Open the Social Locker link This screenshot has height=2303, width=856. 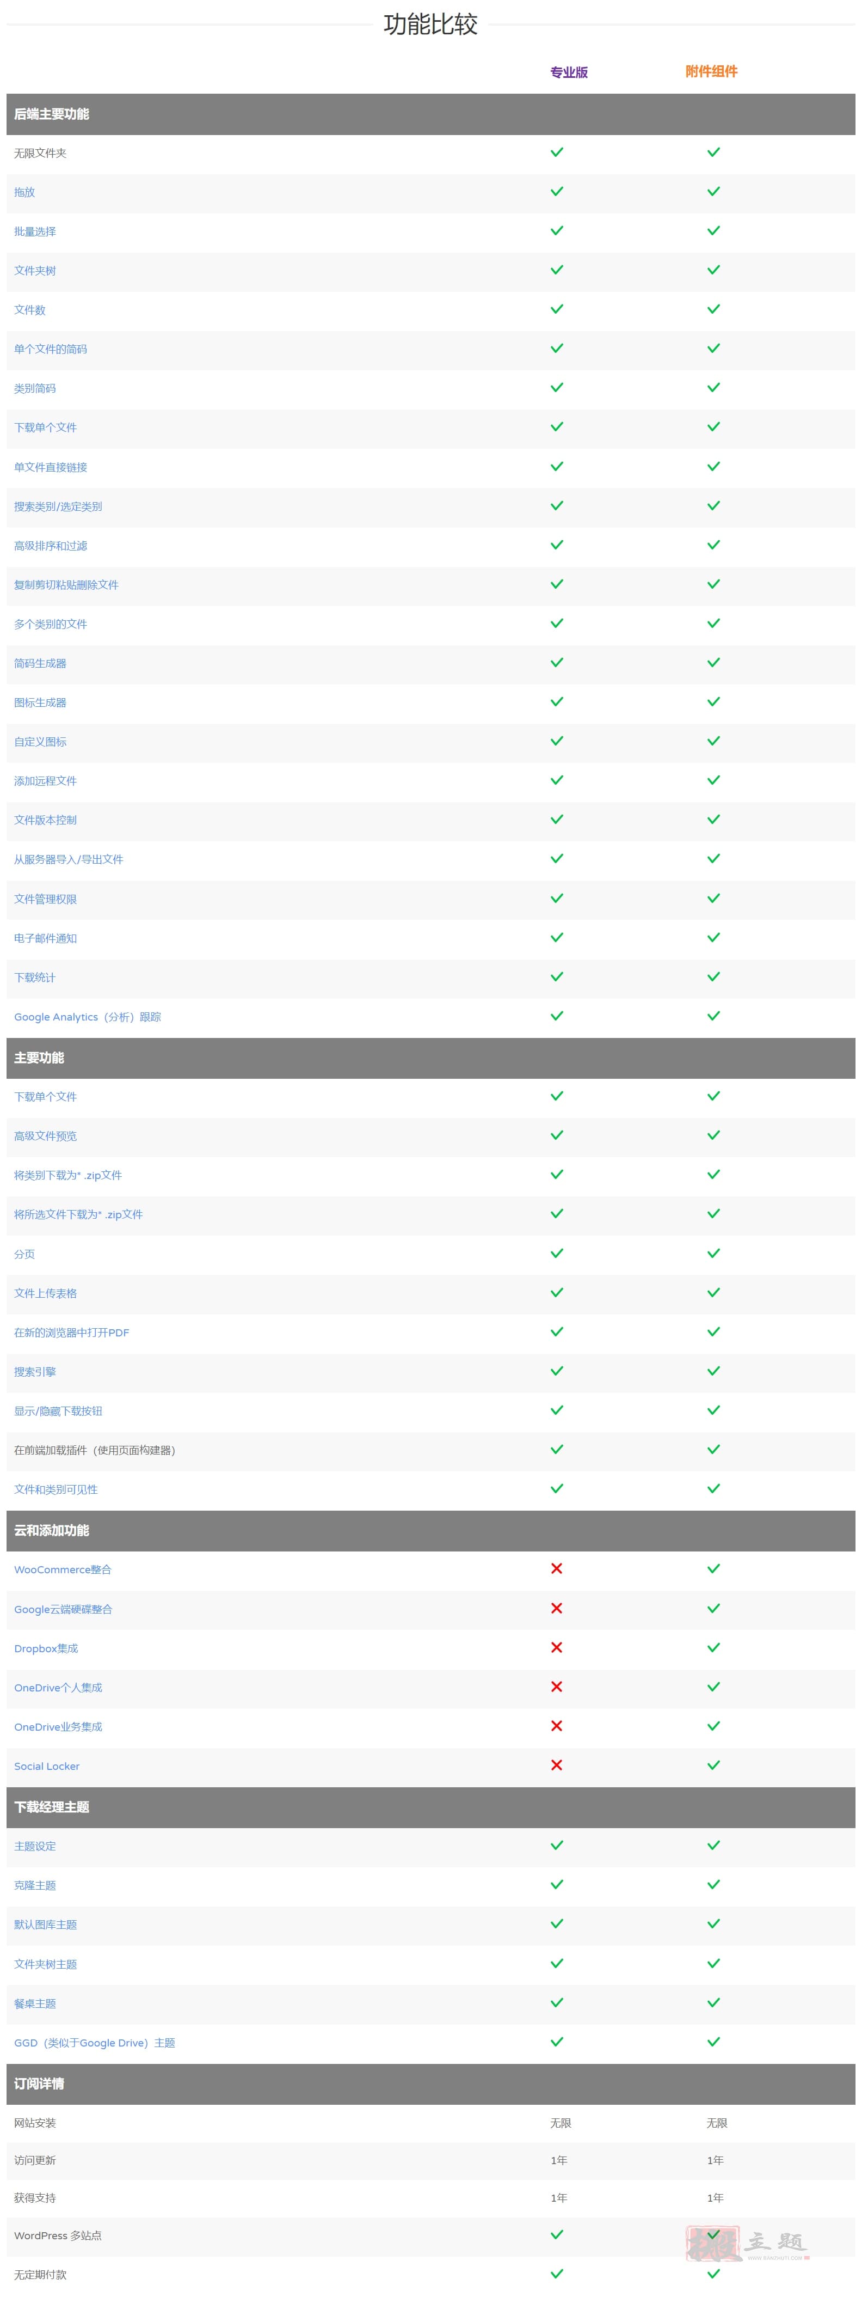[46, 1766]
